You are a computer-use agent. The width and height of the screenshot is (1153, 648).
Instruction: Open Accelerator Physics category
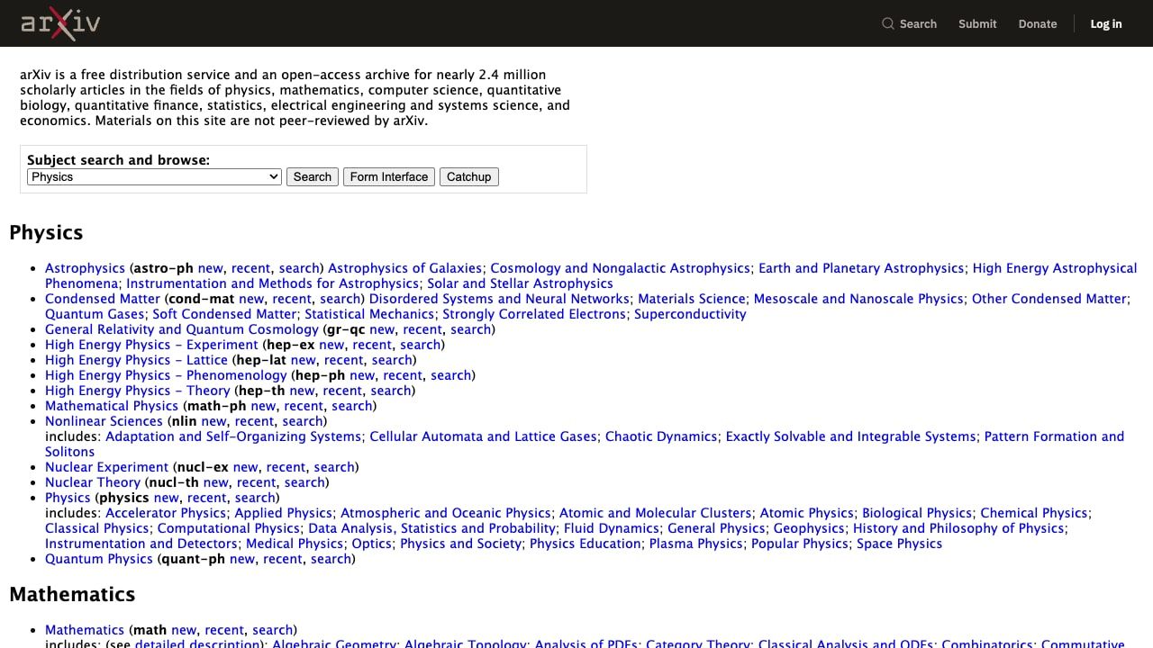(166, 513)
